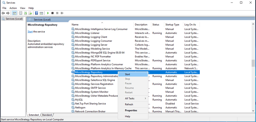Choose Start in the context menu
The width and height of the screenshot is (256, 122).
pos(133,74)
